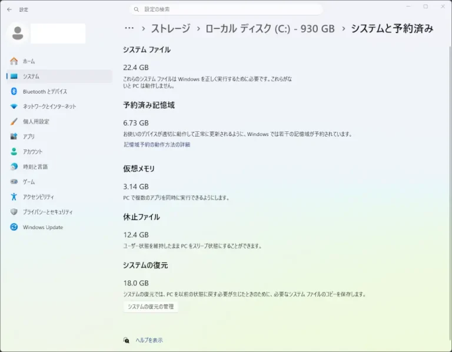This screenshot has height=352, width=452.
Task: Open 記憶域予約の動作方法の詳細 link
Action: (157, 144)
